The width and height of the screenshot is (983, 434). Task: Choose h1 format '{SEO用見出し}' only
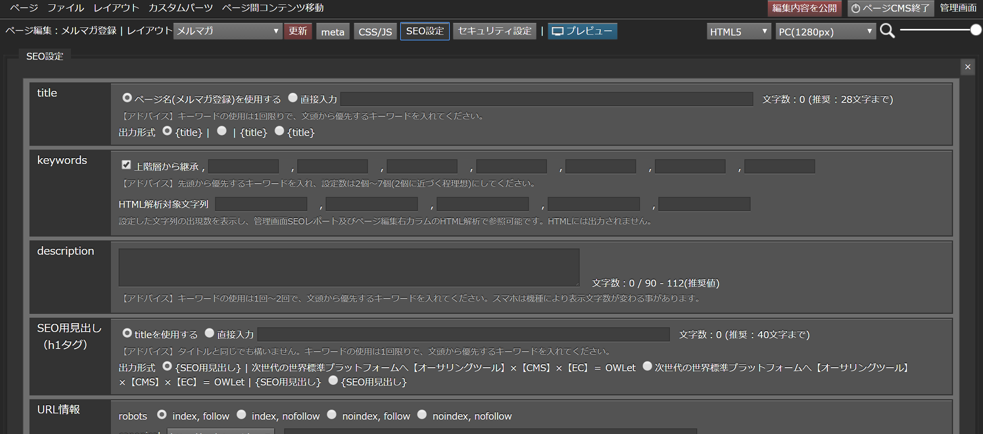pyautogui.click(x=333, y=380)
